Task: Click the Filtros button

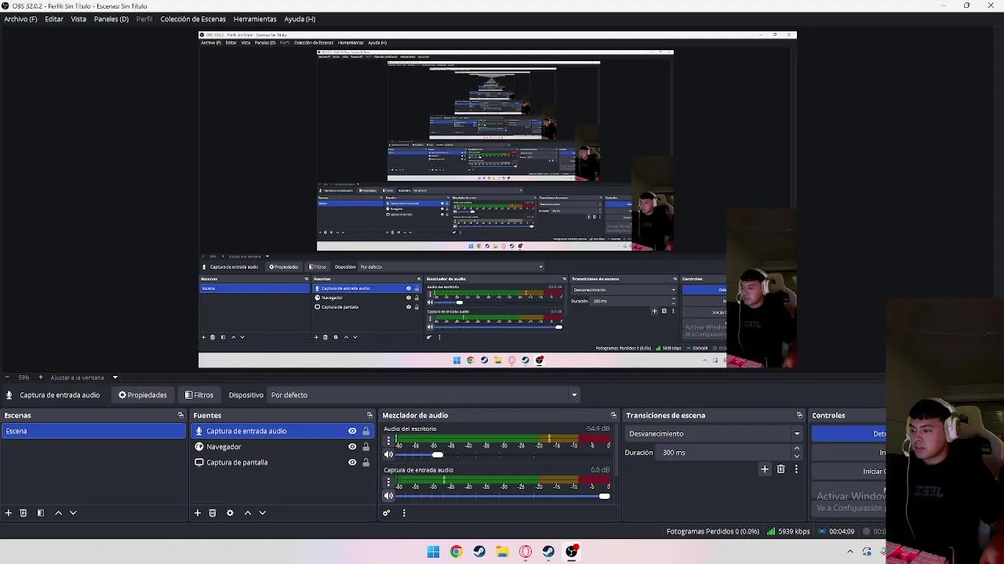Action: coord(199,395)
